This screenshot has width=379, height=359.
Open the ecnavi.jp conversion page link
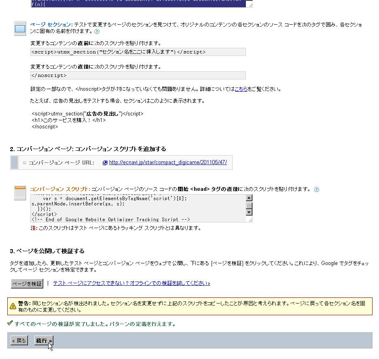pyautogui.click(x=168, y=162)
